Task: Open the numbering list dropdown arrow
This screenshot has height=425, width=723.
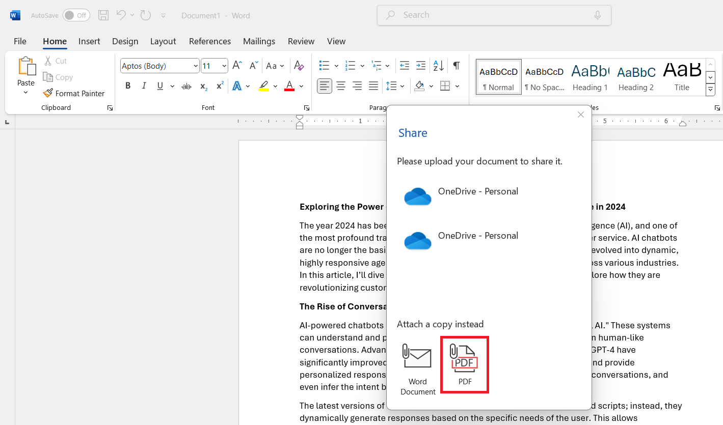Action: pyautogui.click(x=362, y=66)
